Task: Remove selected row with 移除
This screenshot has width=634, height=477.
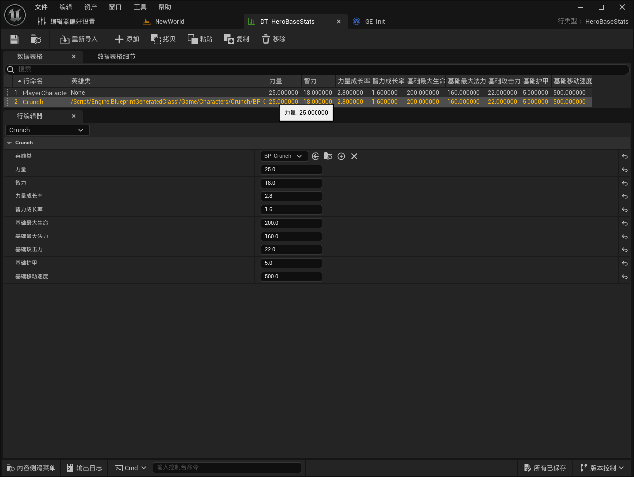Action: tap(273, 39)
